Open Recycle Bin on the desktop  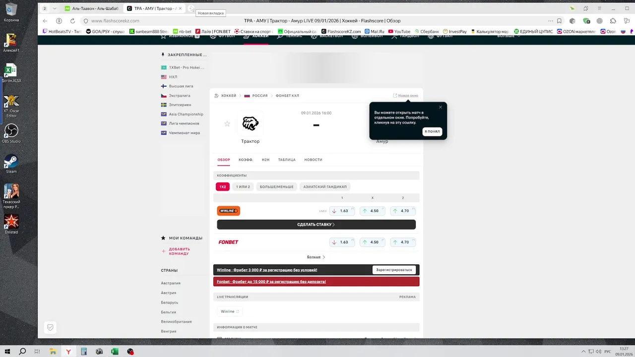click(11, 12)
